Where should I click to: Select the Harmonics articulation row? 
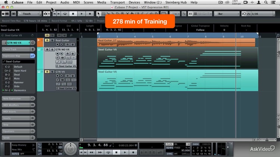[x=19, y=90]
